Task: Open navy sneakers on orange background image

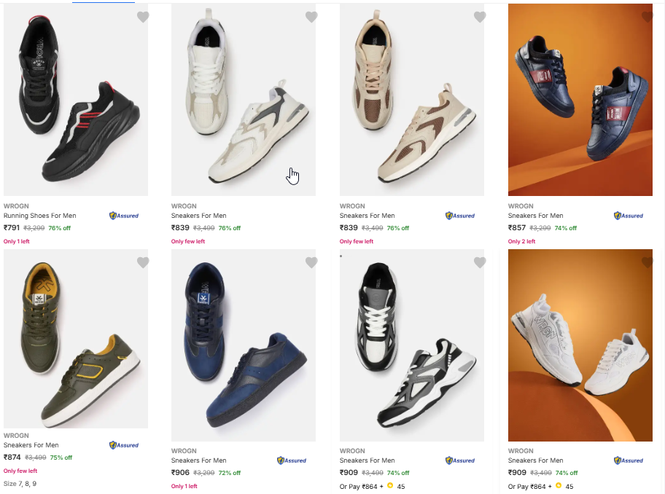Action: pos(580,100)
